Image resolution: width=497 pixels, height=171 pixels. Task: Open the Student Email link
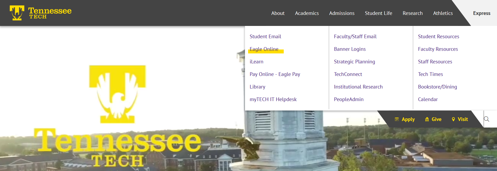tap(265, 37)
